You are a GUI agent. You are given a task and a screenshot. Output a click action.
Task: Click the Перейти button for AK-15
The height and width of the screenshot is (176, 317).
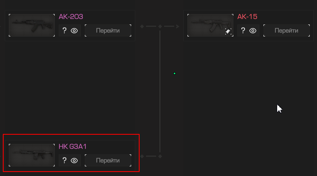(286, 30)
